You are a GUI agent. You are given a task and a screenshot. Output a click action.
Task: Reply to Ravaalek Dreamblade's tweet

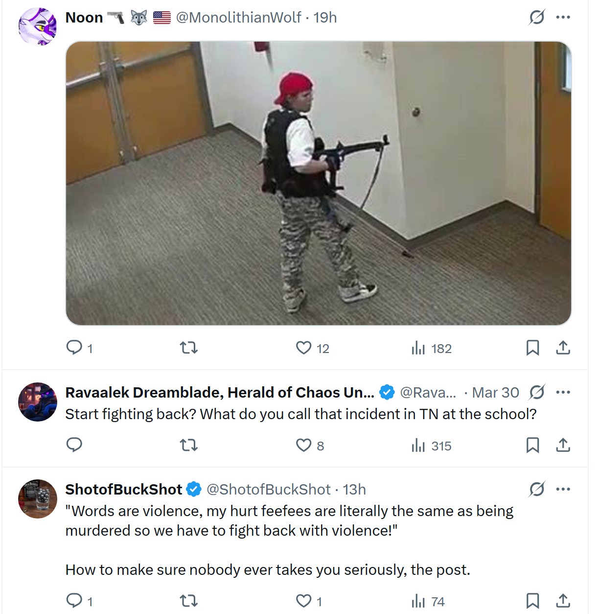tap(74, 445)
